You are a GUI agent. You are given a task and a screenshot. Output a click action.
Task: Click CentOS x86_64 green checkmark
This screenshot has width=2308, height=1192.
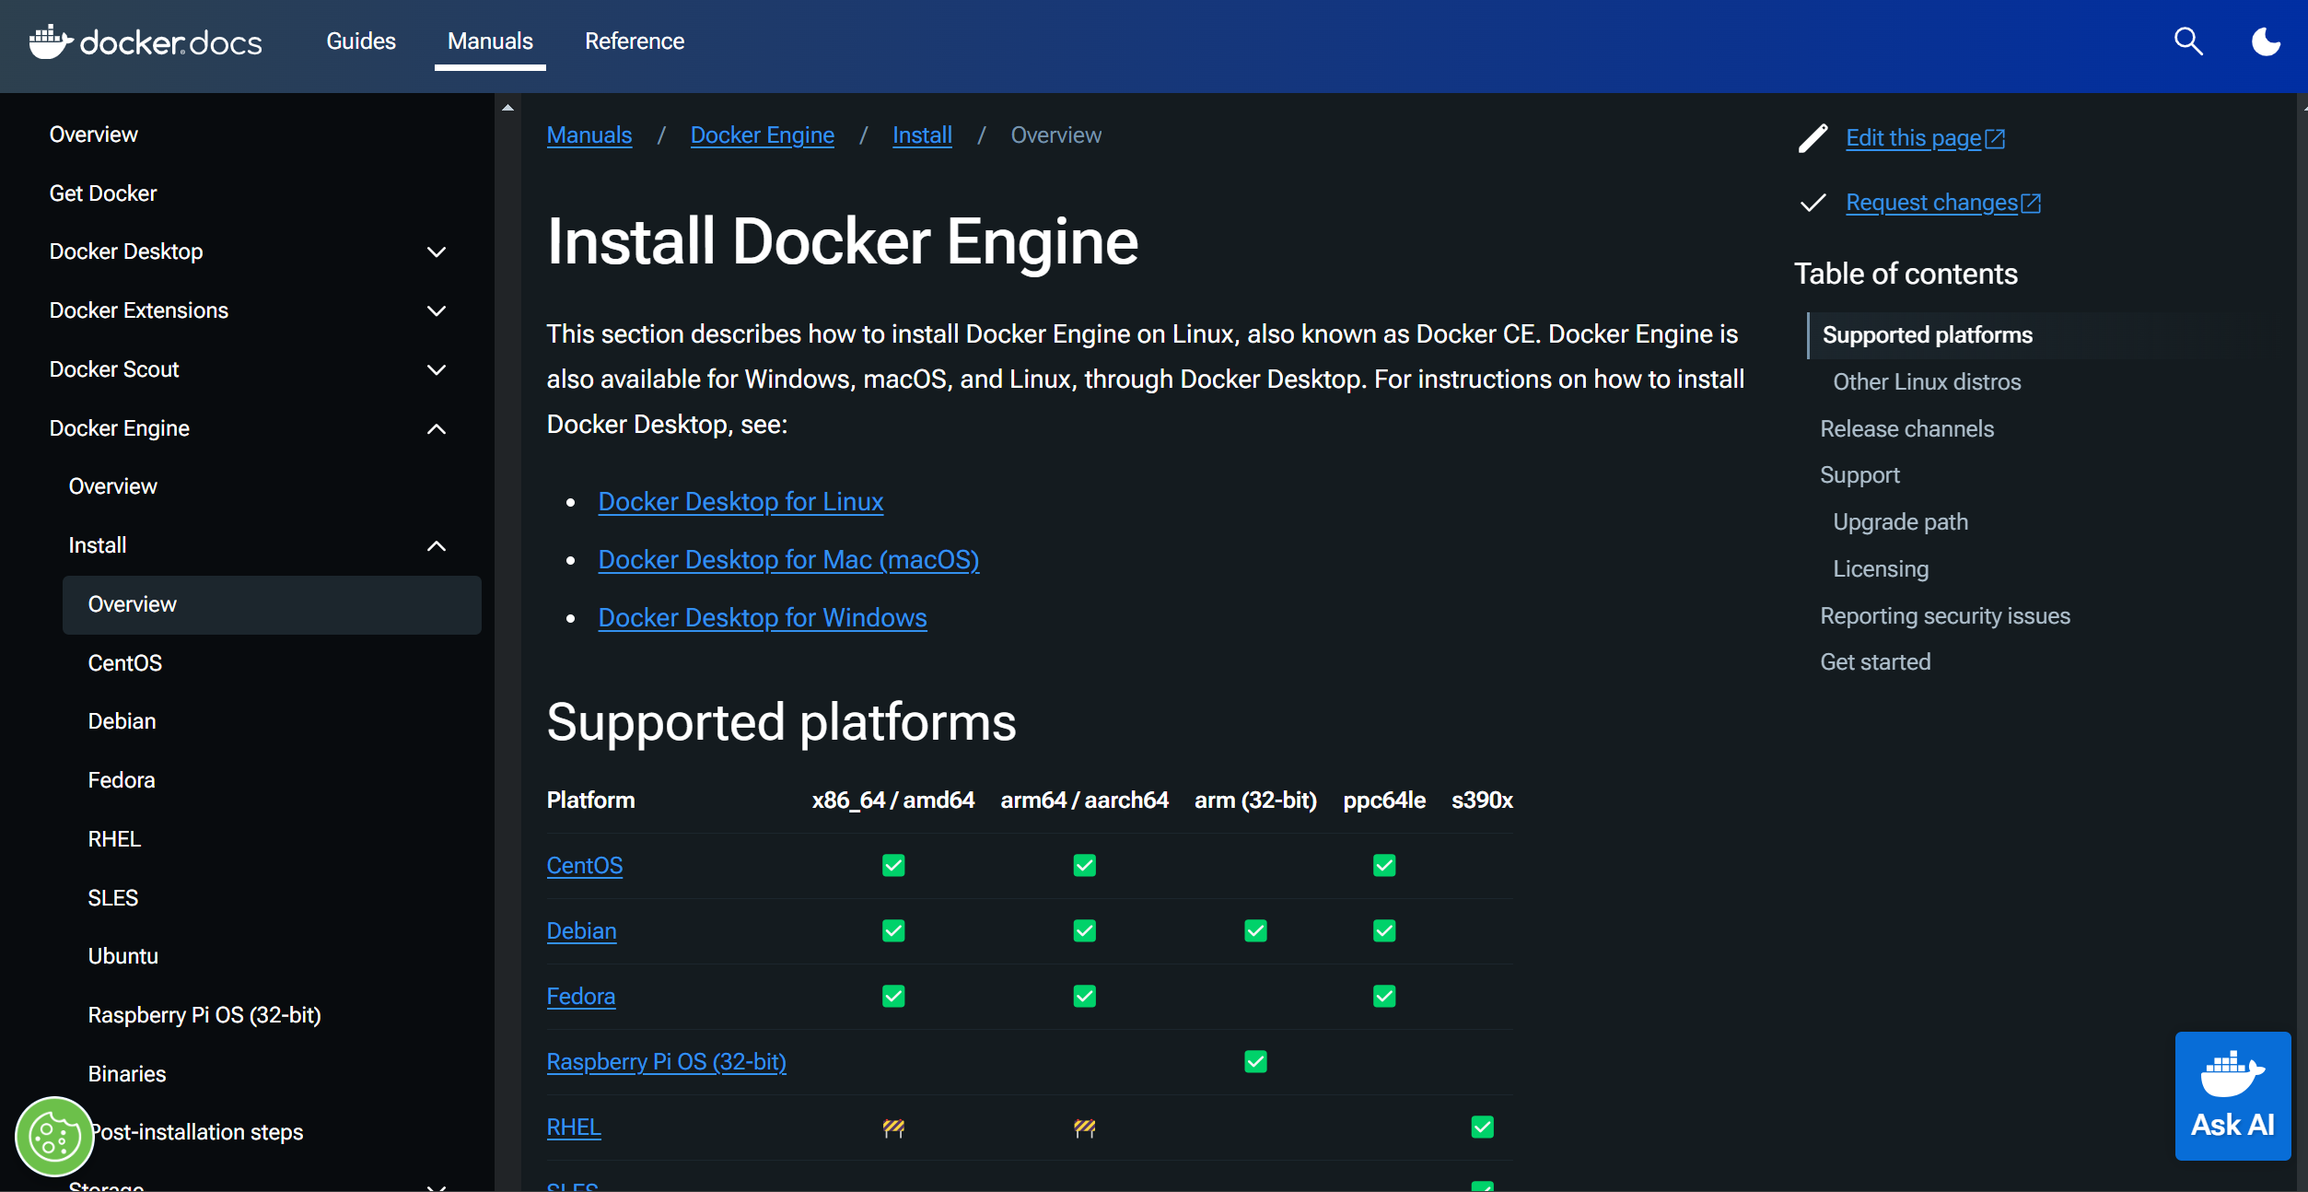tap(893, 865)
